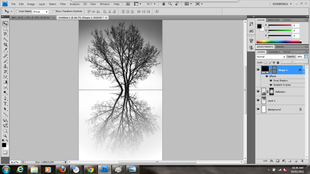This screenshot has width=310, height=174.
Task: Enable Auto-Select checkbox
Action: [x=17, y=11]
